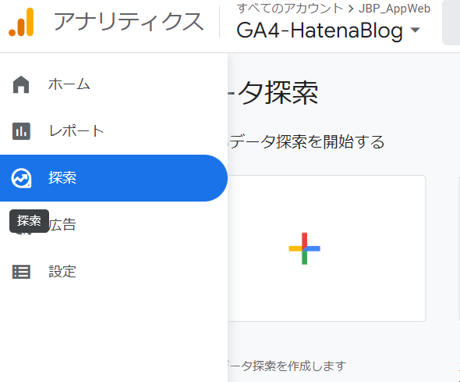Image resolution: width=460 pixels, height=382 pixels.
Task: Click the Google Analytics logo icon
Action: (21, 23)
